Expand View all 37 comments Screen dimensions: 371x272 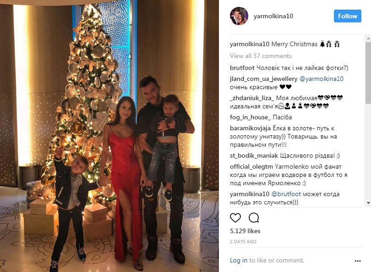tap(261, 56)
